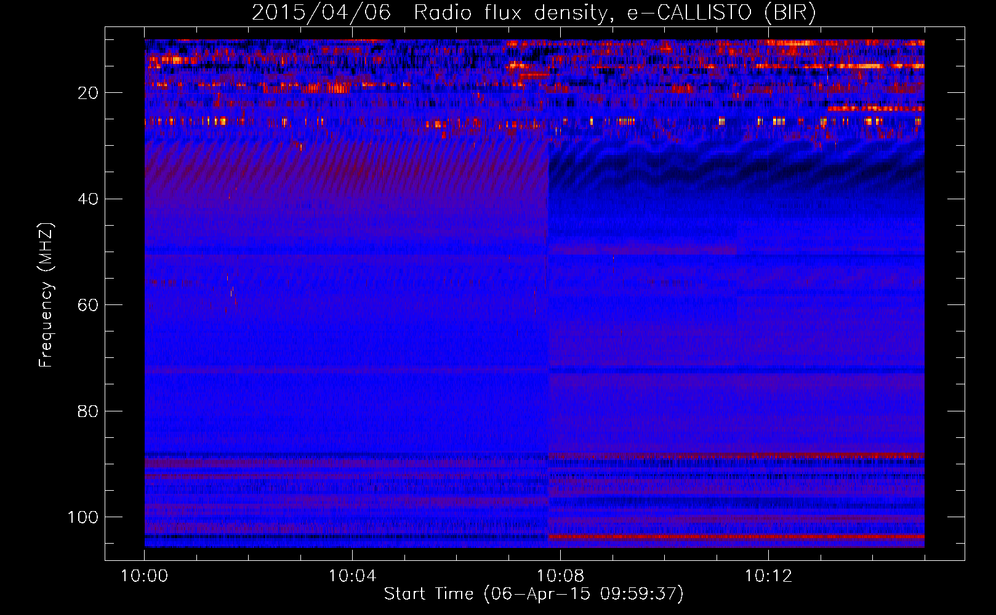Click the plot title '2015/04/06 Radio flux density, e-CALLISTO (BIR)'
996x615 pixels.
pyautogui.click(x=534, y=12)
